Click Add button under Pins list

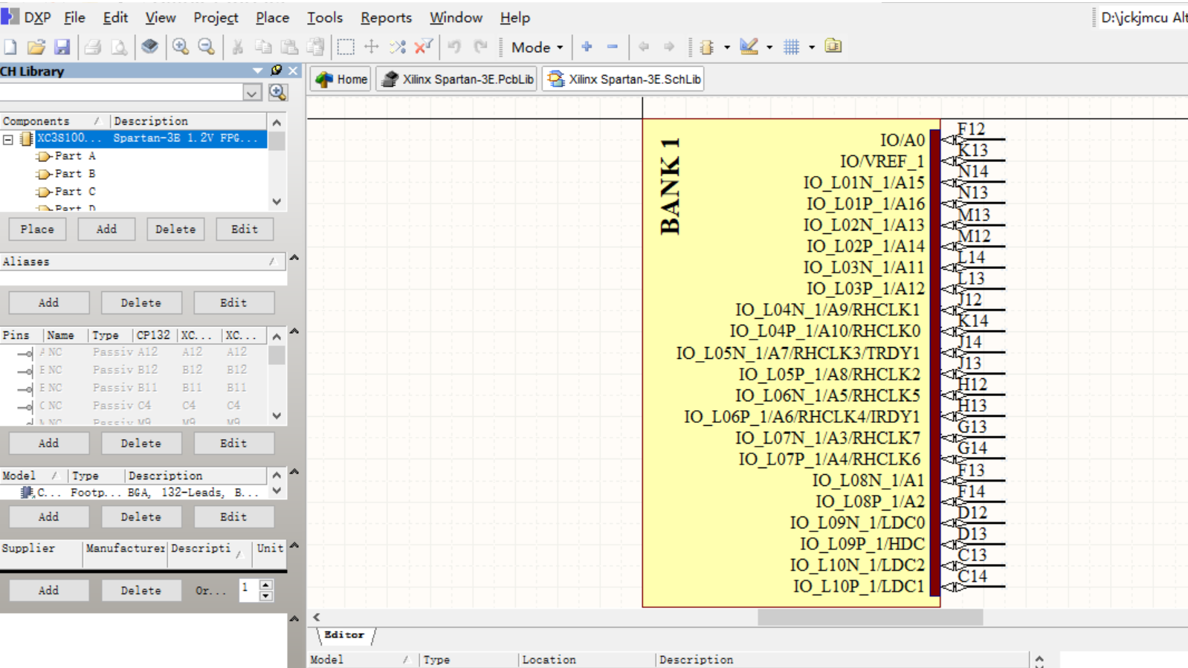coord(49,443)
